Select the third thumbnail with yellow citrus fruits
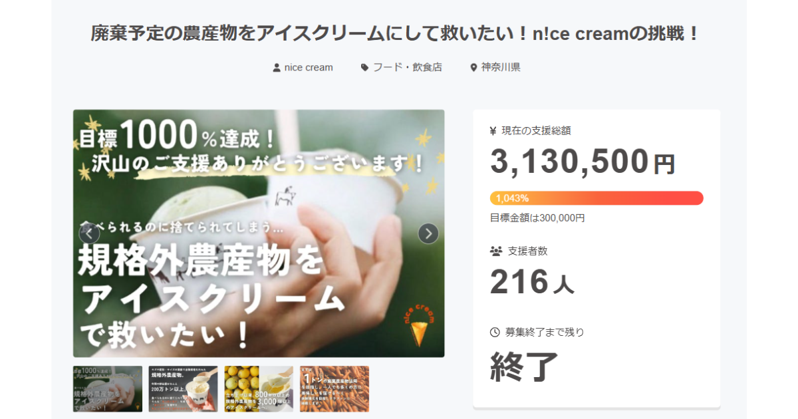Viewport: 798px width, 419px height. point(259,389)
